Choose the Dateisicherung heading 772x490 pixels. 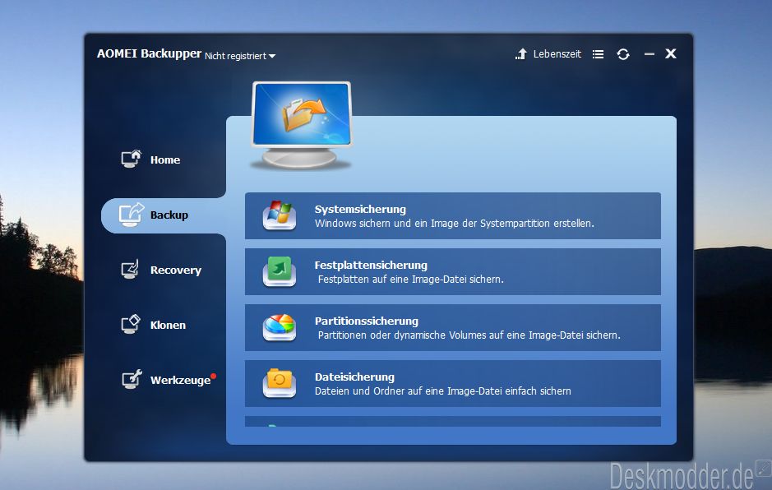tap(354, 377)
